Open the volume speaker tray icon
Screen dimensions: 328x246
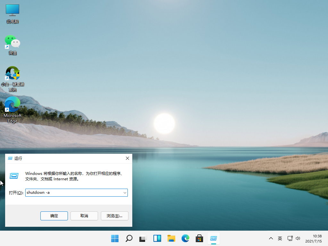[x=298, y=238]
